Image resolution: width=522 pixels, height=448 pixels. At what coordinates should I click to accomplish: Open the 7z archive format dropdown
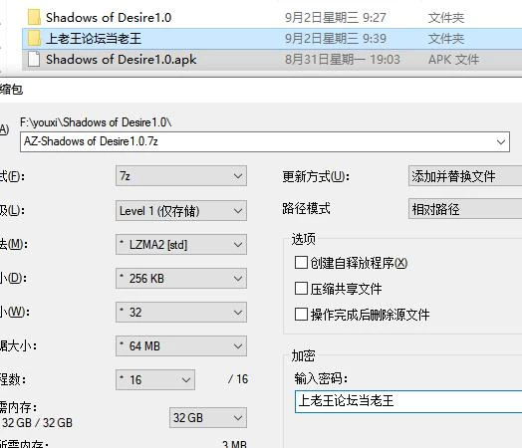coord(181,176)
